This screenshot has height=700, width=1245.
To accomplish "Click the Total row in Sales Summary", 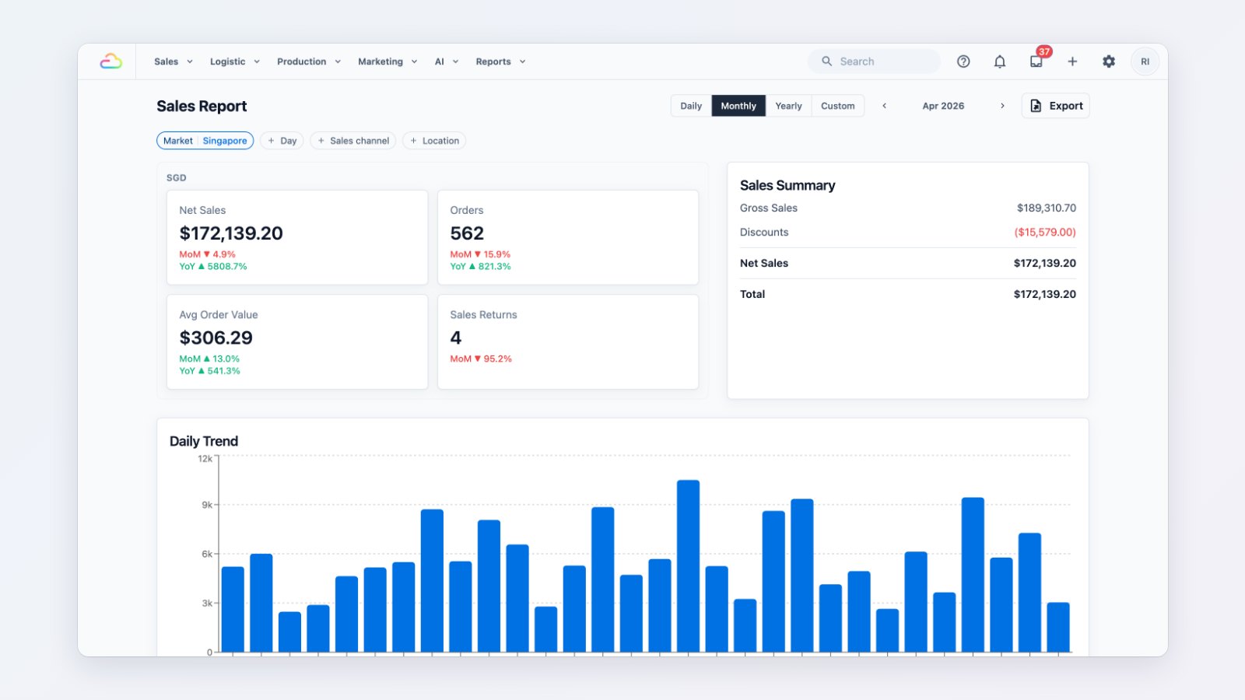I will pyautogui.click(x=908, y=294).
